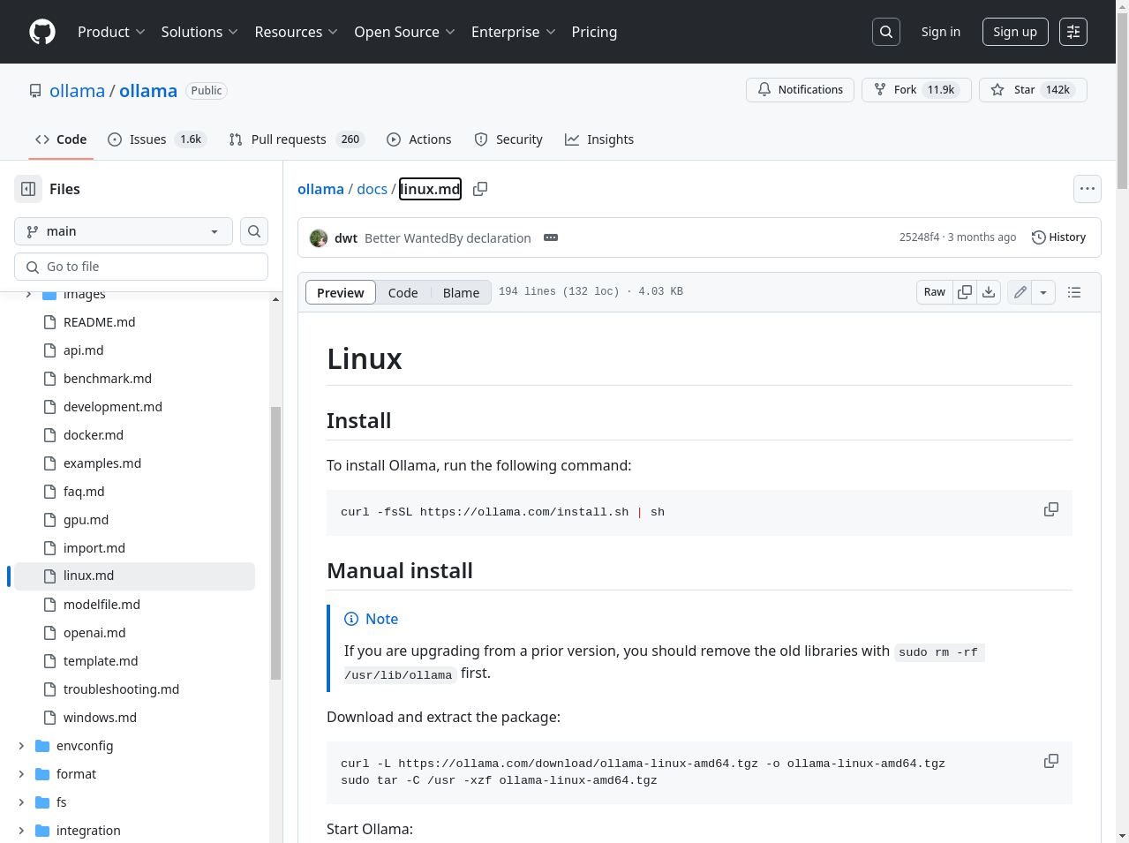The width and height of the screenshot is (1129, 843).
Task: Switch to the Code repository tab
Action: (61, 139)
